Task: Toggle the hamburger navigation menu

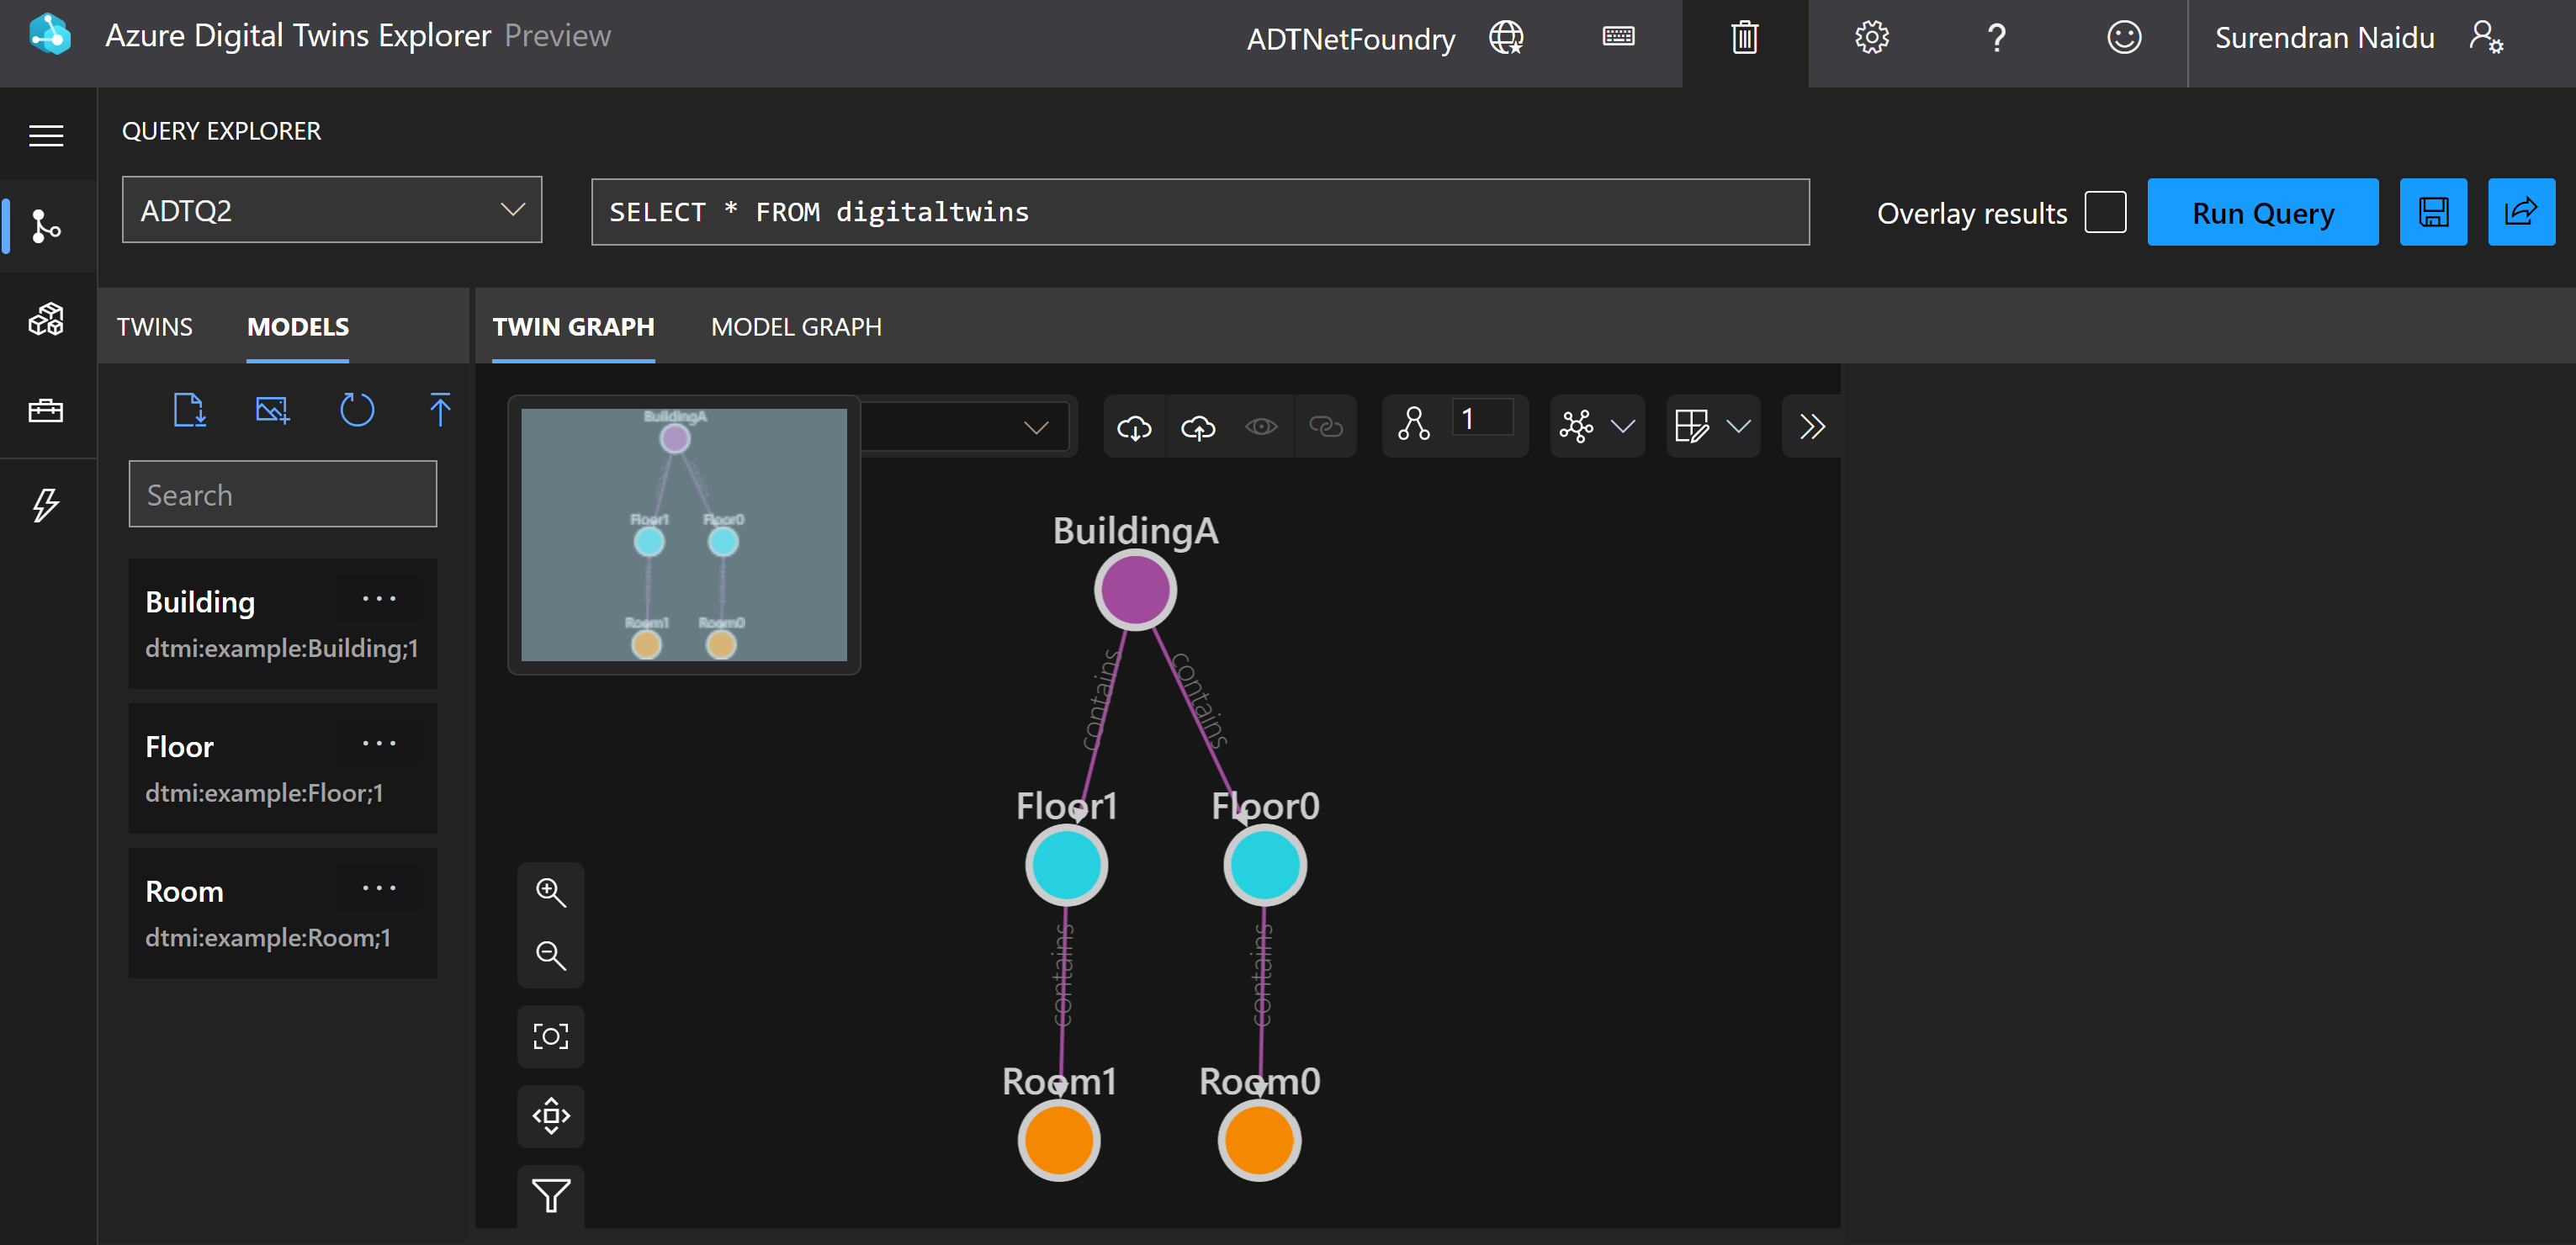Action: pos(46,135)
